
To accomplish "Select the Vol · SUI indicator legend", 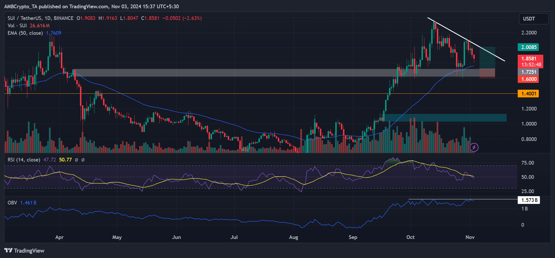I will click(x=17, y=26).
